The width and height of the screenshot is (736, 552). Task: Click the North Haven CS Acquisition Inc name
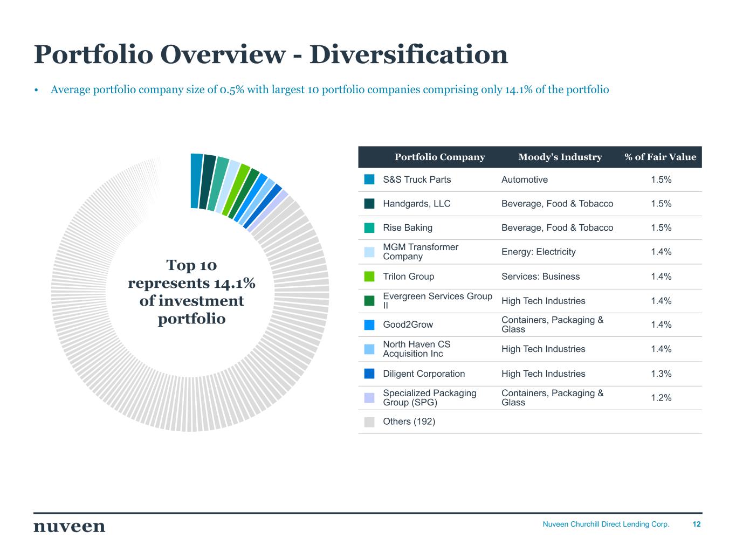(417, 349)
